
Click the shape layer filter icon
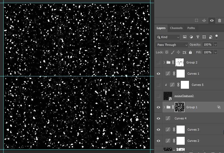click(204, 37)
